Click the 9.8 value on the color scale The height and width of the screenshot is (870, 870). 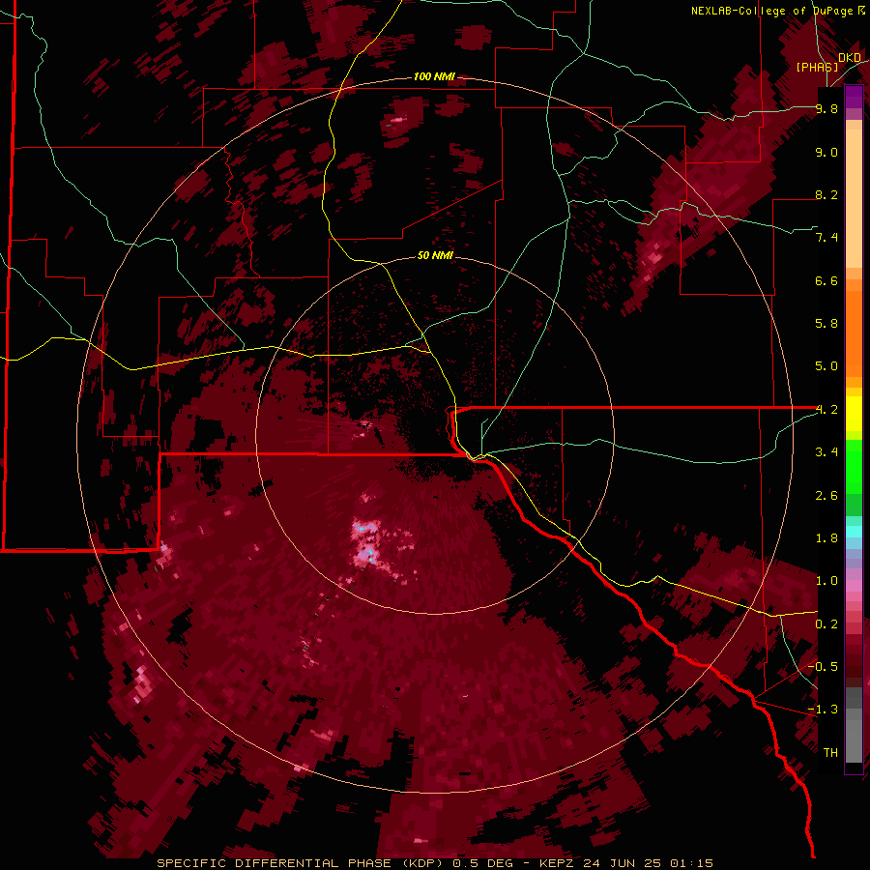pos(826,109)
